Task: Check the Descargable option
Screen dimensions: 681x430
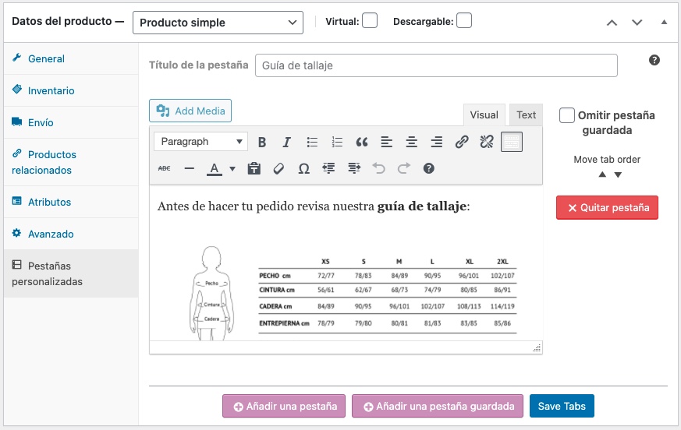Action: 464,21
